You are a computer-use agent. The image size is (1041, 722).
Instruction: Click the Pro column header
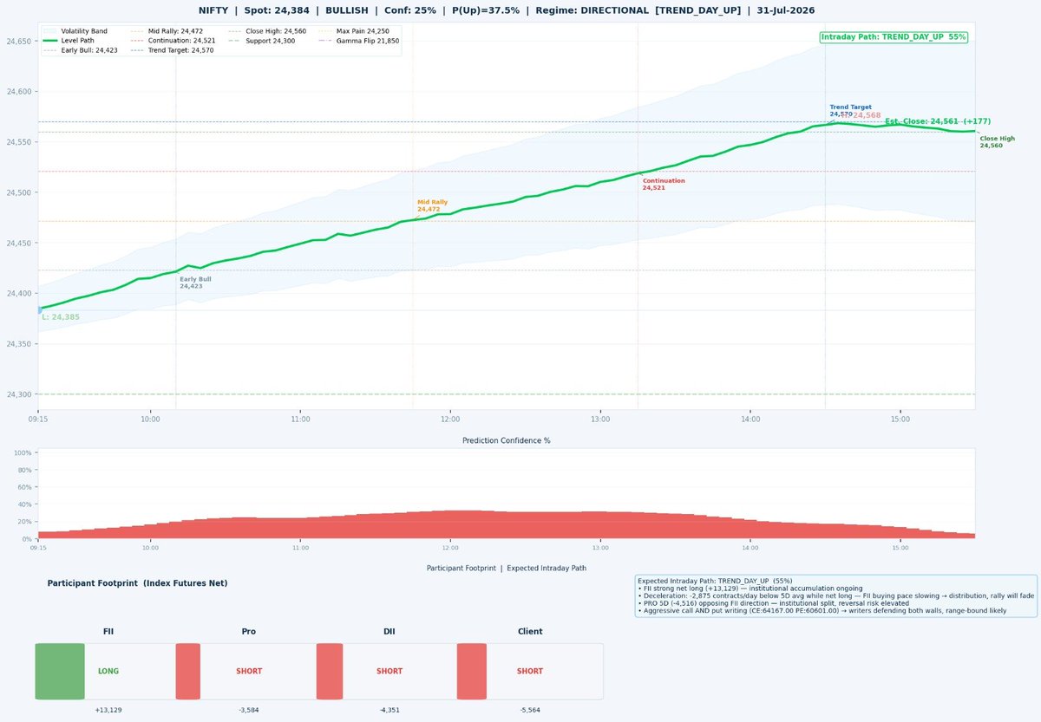coord(249,632)
